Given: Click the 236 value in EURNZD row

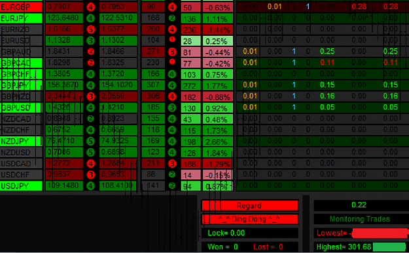Looking at the screenshot, I should [190, 29].
